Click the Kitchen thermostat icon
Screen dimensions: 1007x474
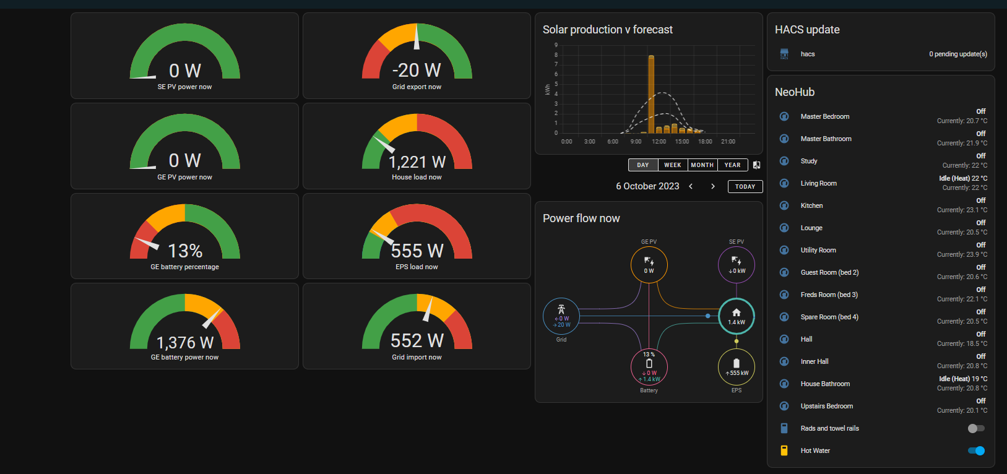(784, 205)
